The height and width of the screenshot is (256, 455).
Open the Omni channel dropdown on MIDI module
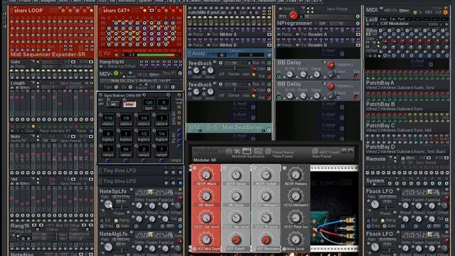click(x=404, y=11)
